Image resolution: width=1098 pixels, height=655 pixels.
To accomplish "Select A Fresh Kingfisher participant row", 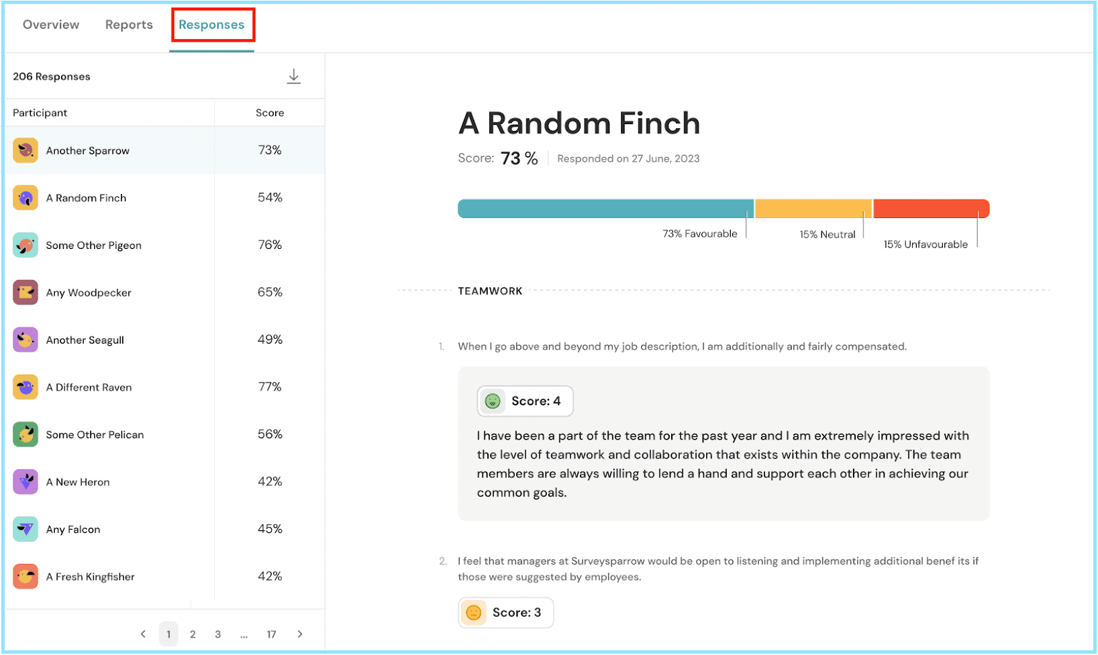I will [x=91, y=577].
